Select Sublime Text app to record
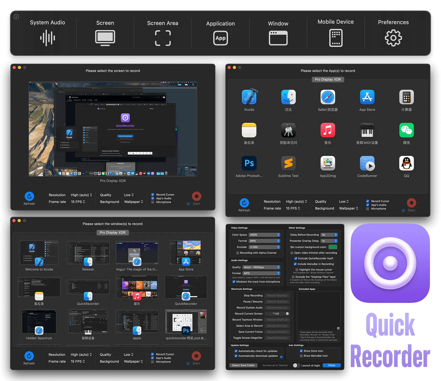441x381 pixels. click(288, 163)
